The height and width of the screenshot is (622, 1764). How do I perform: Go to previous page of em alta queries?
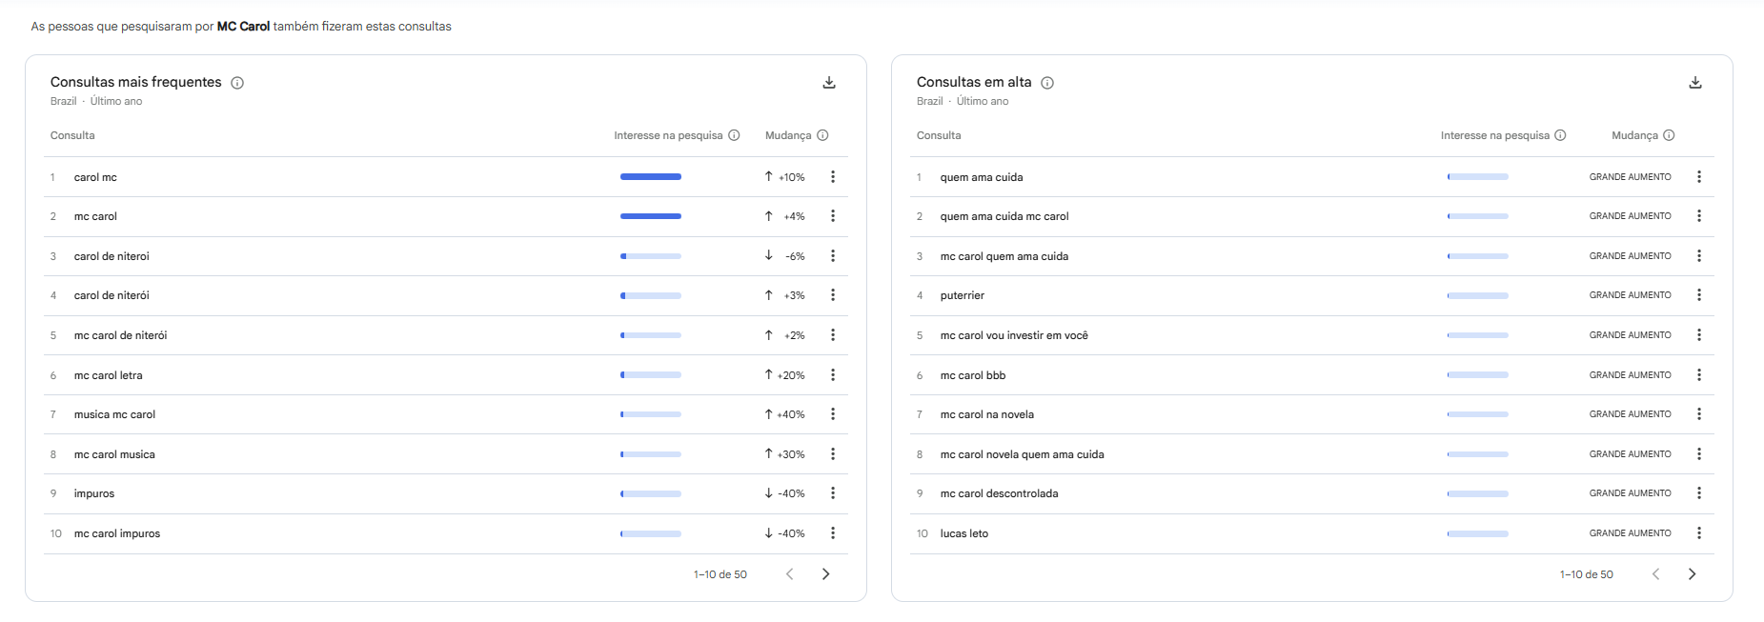tap(1655, 574)
